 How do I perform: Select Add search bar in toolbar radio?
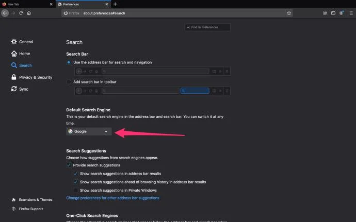click(x=69, y=81)
